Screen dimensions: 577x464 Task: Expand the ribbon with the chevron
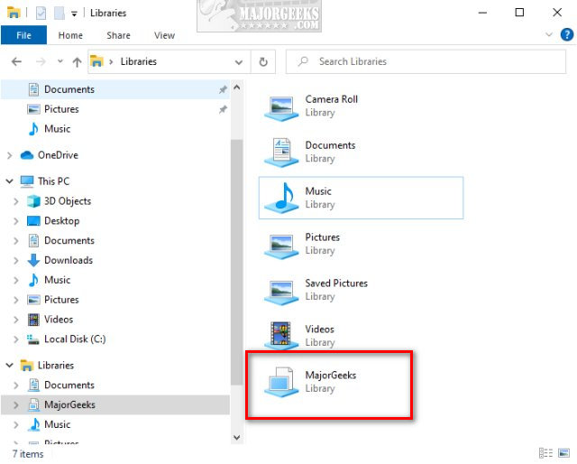[549, 34]
